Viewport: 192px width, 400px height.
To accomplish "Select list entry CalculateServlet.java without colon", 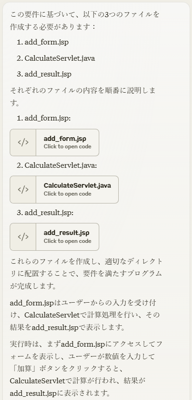I will [x=60, y=58].
